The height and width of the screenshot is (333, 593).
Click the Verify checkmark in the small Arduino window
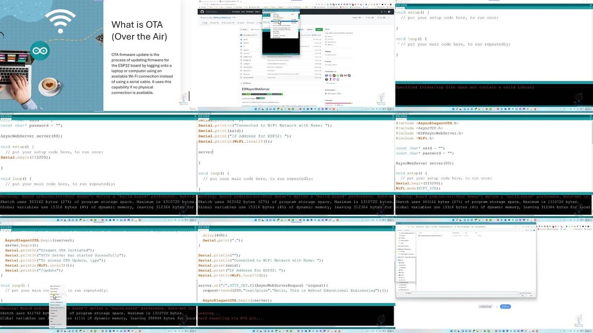point(264,15)
